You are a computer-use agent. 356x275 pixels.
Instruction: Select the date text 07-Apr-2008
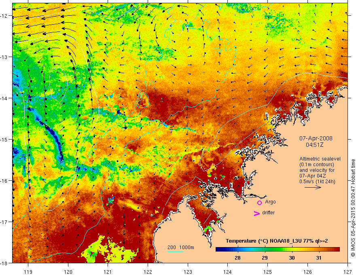(316, 138)
